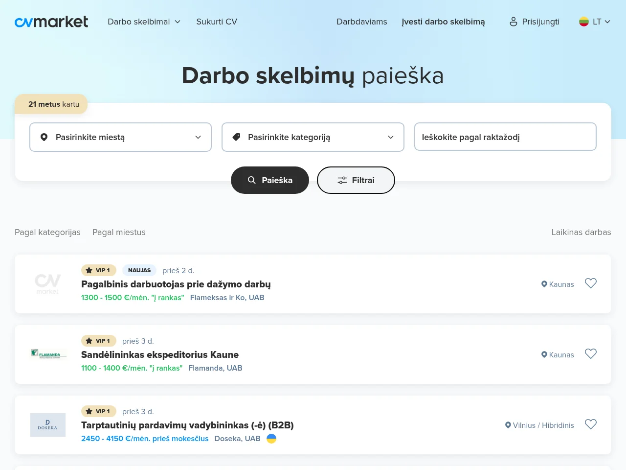Click the location pin icon in city selector
The height and width of the screenshot is (470, 626).
(x=44, y=137)
